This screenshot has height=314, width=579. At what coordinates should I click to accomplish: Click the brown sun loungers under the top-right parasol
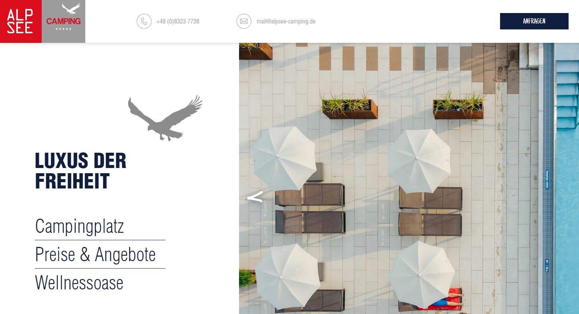coord(430,211)
